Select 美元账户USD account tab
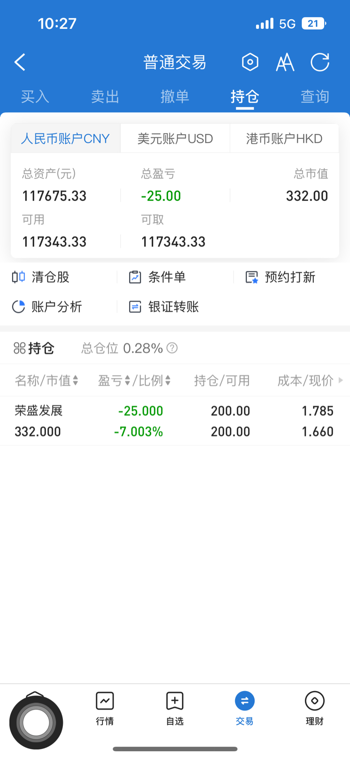The width and height of the screenshot is (350, 759). (x=175, y=138)
